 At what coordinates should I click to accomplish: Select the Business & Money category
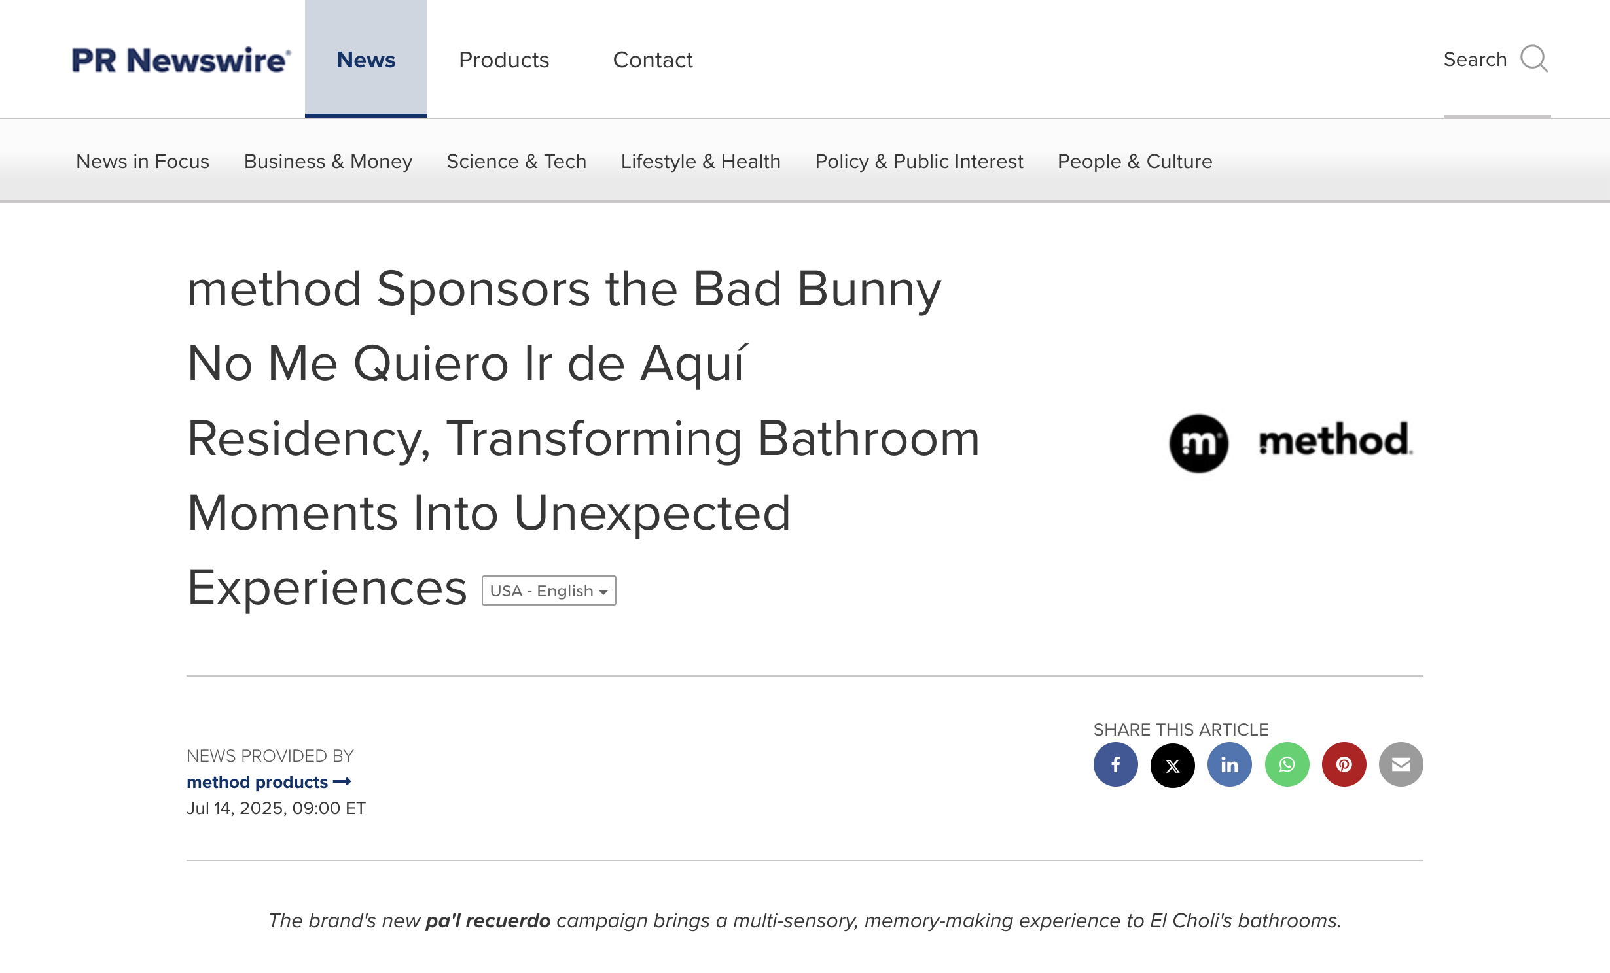pyautogui.click(x=327, y=161)
